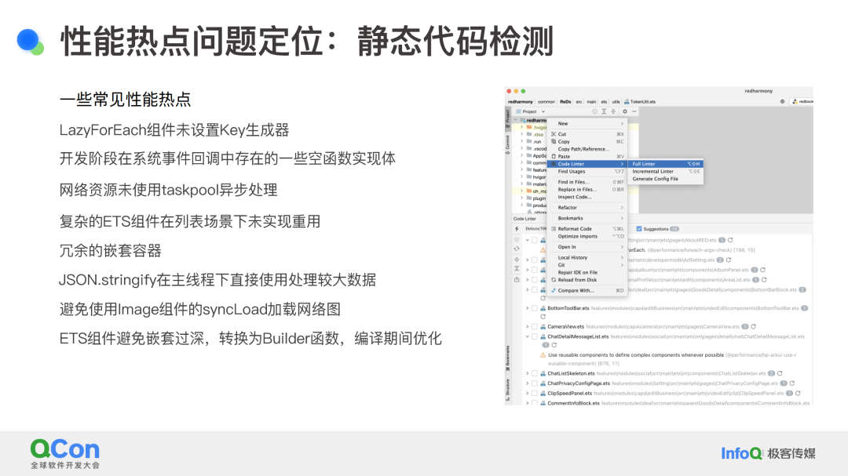Choose Code Linter in context menu

[x=587, y=164]
